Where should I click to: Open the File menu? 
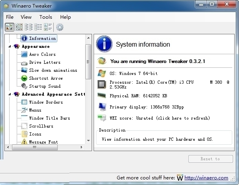10,17
